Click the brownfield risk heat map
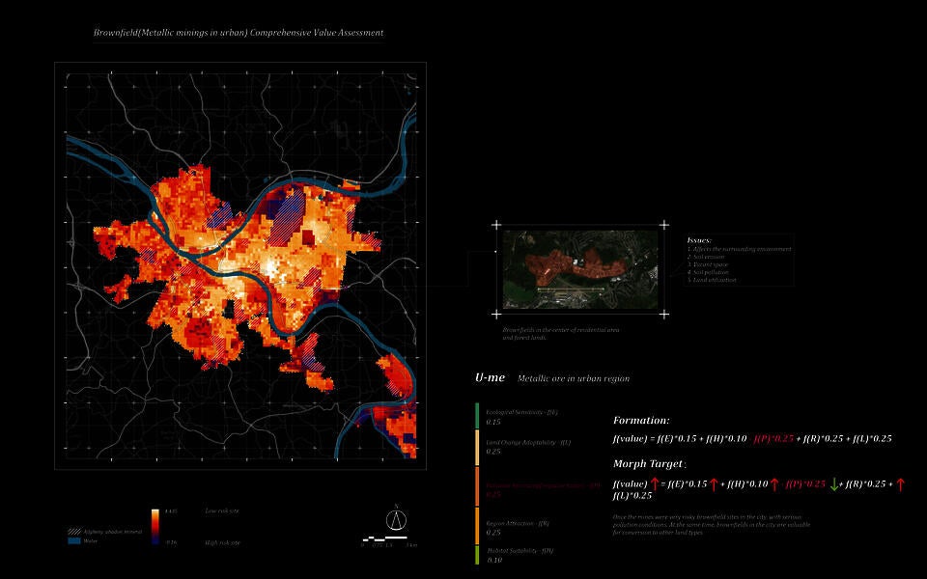This screenshot has width=927, height=579. (x=240, y=265)
